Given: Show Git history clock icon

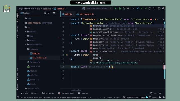Looking at the screenshot, I should (150, 8).
